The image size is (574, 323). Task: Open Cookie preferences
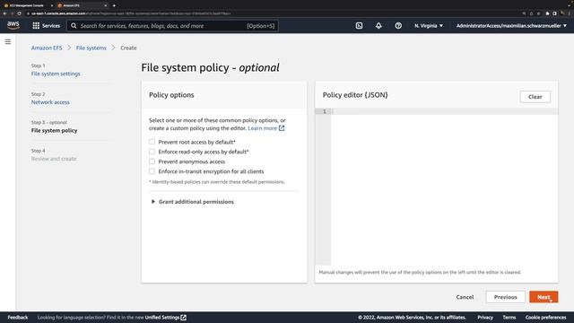[545, 318]
